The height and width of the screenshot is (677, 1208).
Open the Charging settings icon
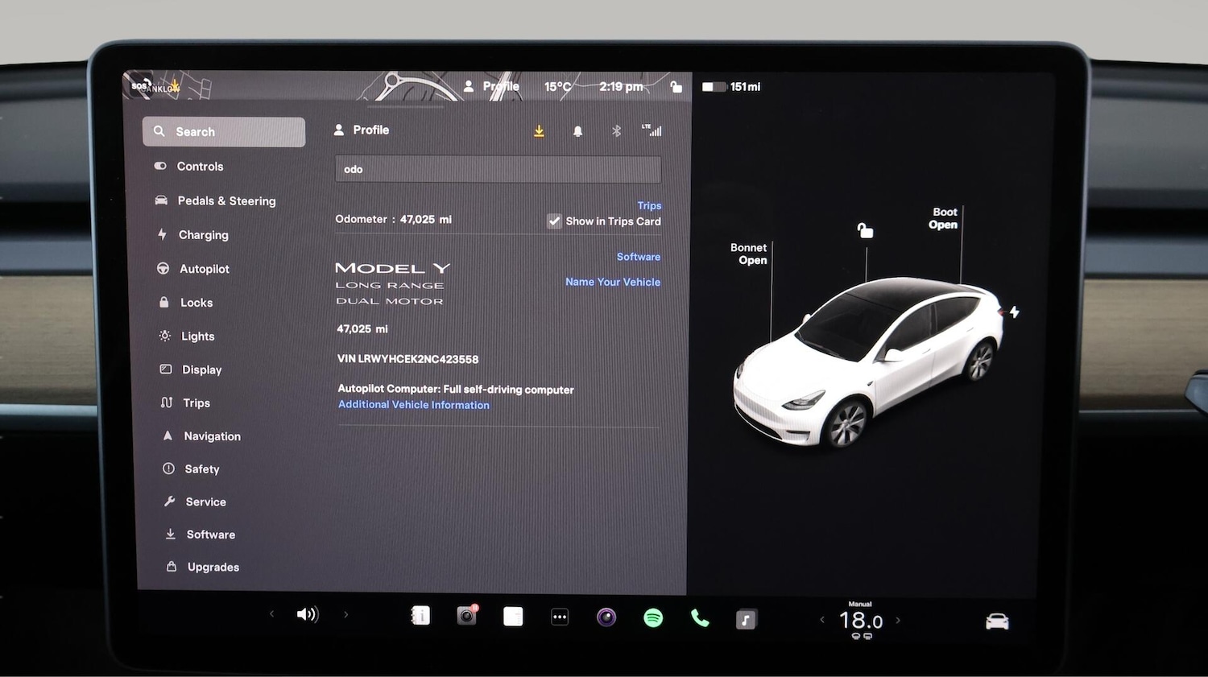tap(164, 234)
